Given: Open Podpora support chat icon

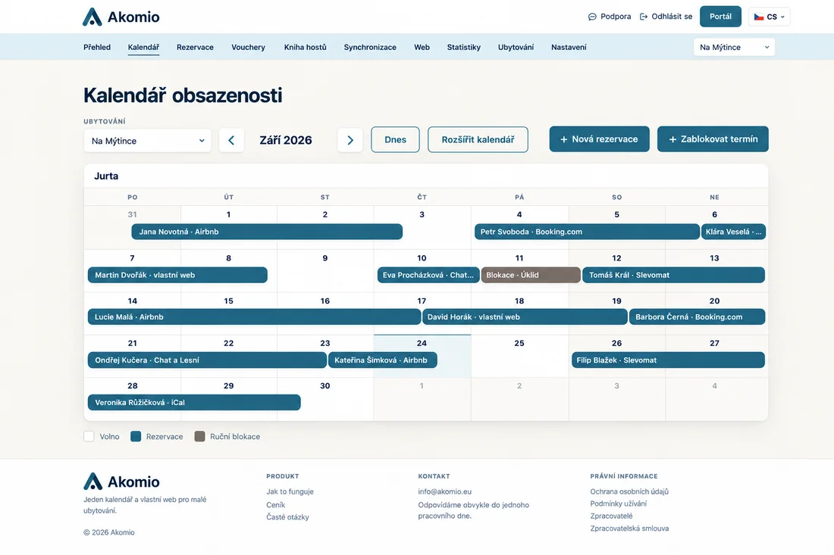Looking at the screenshot, I should click(x=592, y=17).
